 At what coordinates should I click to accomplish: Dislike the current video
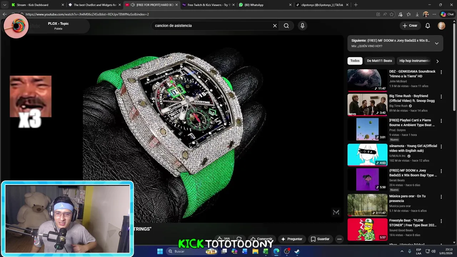[x=239, y=239]
